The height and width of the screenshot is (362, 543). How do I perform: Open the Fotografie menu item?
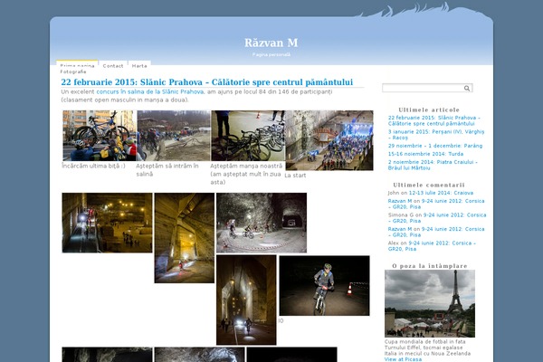click(73, 71)
